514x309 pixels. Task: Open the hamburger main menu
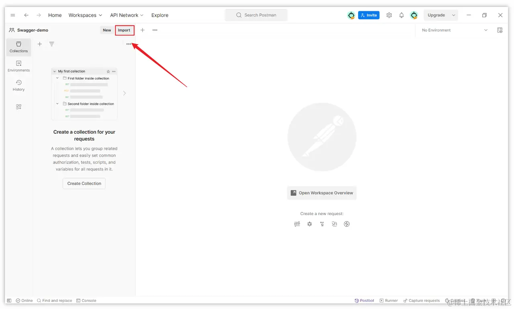point(13,15)
